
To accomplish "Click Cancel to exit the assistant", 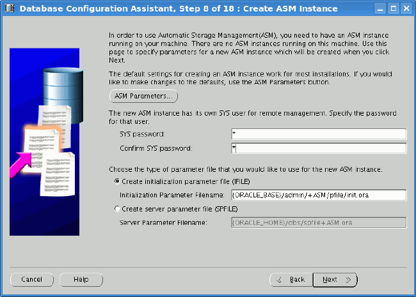I will coord(32,280).
